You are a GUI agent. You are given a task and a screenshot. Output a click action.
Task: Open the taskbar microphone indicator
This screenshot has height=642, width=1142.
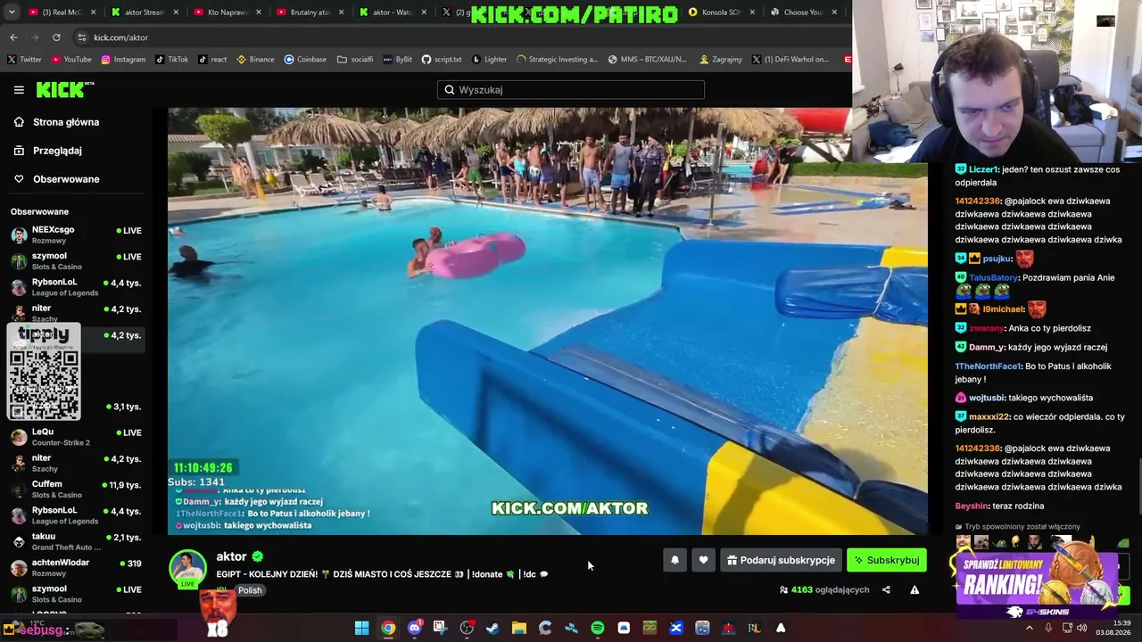[1048, 628]
